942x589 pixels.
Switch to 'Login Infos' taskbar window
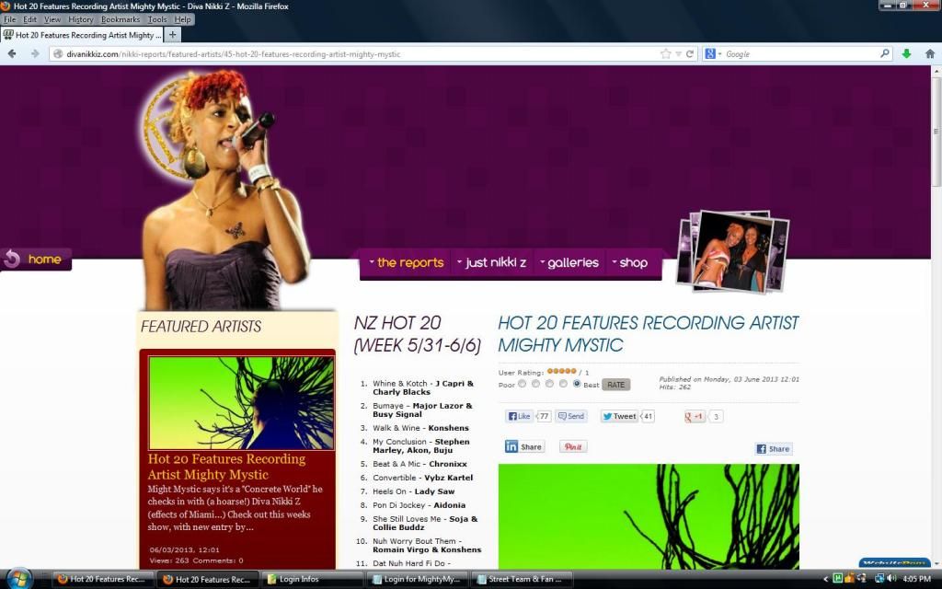[x=314, y=580]
